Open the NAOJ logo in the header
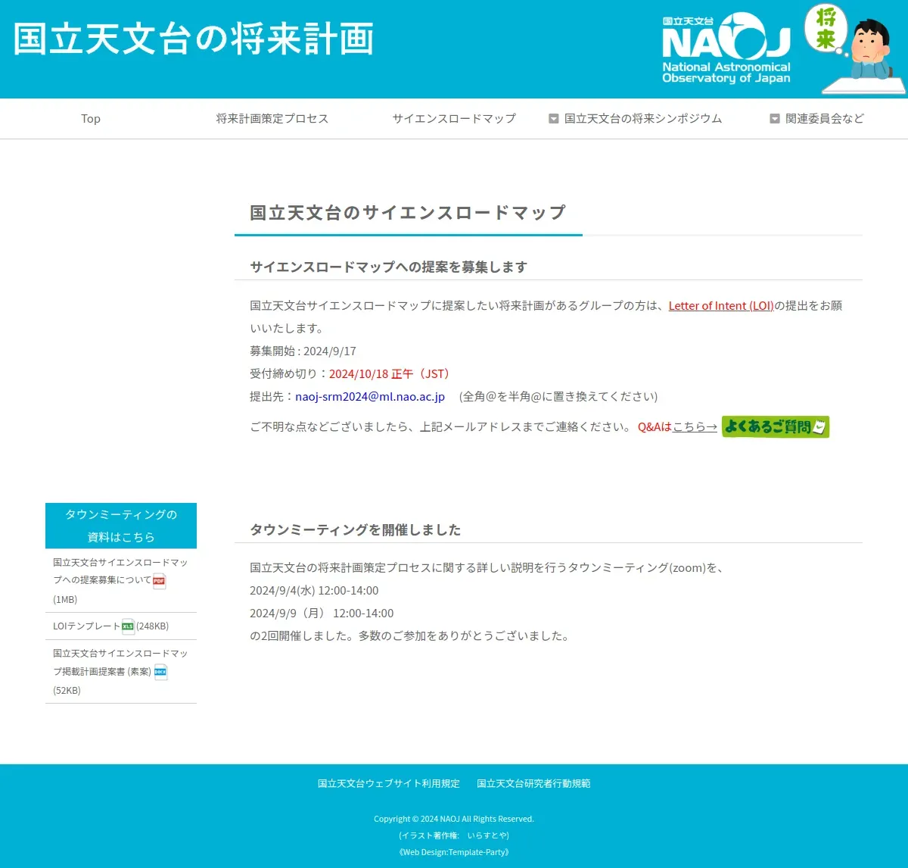The width and height of the screenshot is (908, 868). (726, 48)
